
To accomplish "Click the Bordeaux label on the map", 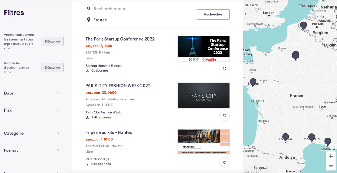I will point(264,121).
